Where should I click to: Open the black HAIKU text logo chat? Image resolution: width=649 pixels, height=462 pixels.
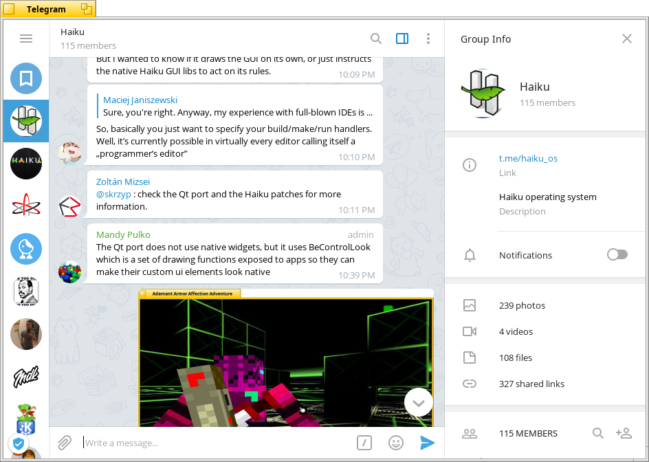click(x=26, y=164)
